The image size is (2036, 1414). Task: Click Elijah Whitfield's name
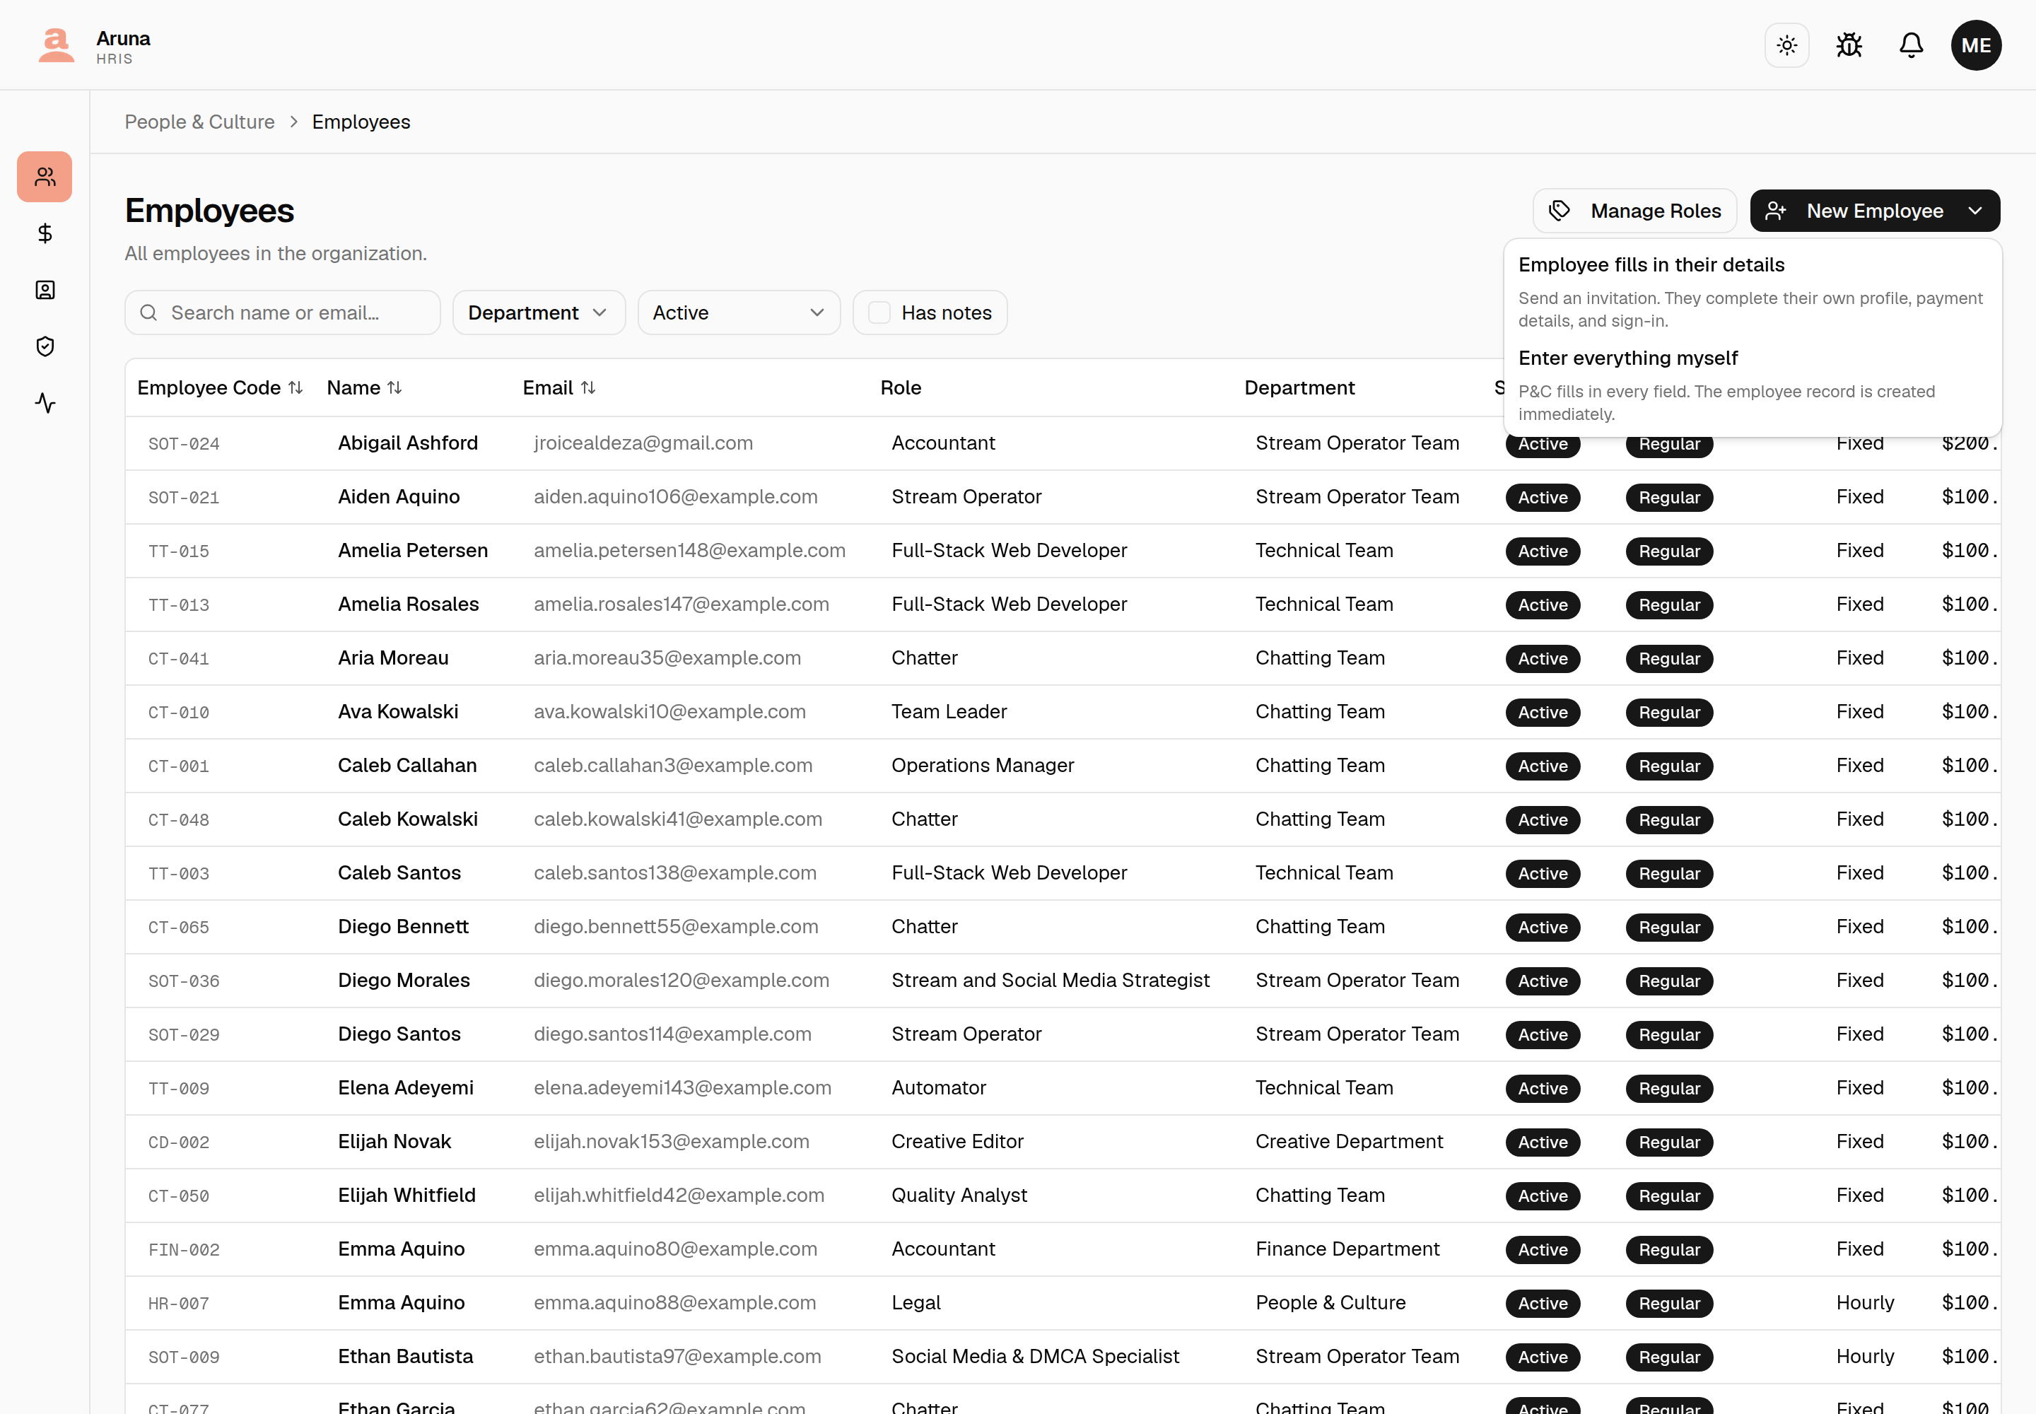click(x=406, y=1195)
